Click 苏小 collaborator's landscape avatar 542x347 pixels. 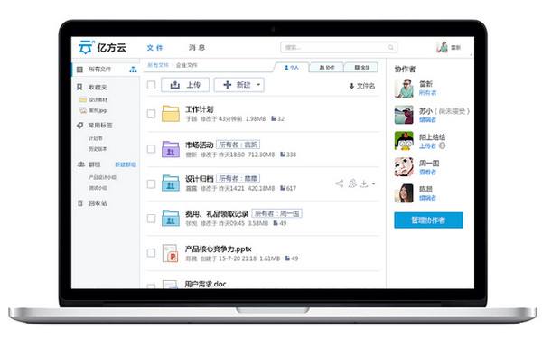tap(404, 115)
